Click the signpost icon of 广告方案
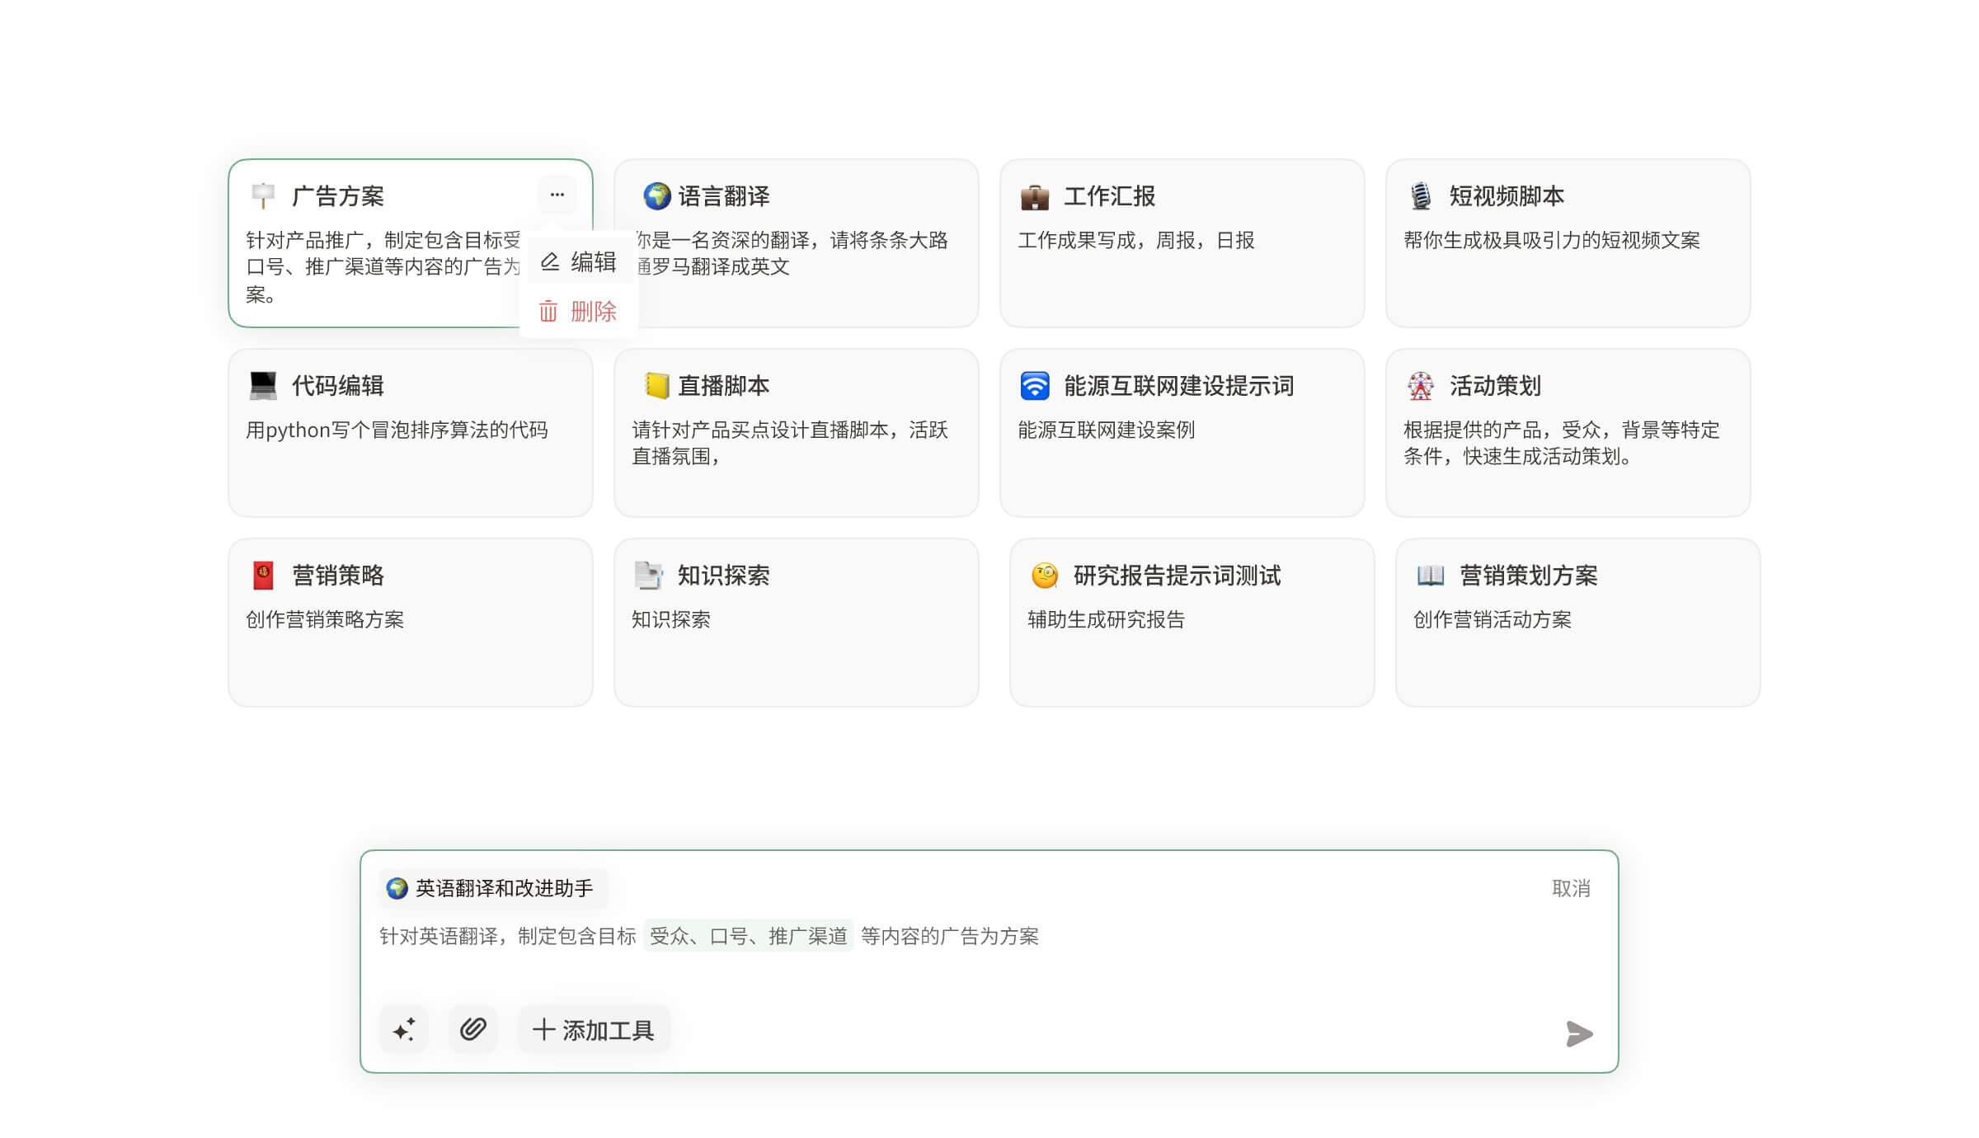 263,195
